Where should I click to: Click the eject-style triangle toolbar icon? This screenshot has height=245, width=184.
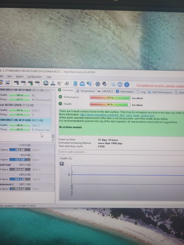[53, 83]
